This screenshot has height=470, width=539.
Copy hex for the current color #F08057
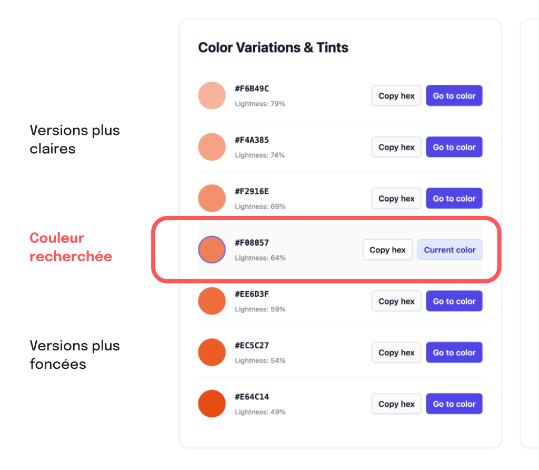coord(387,249)
